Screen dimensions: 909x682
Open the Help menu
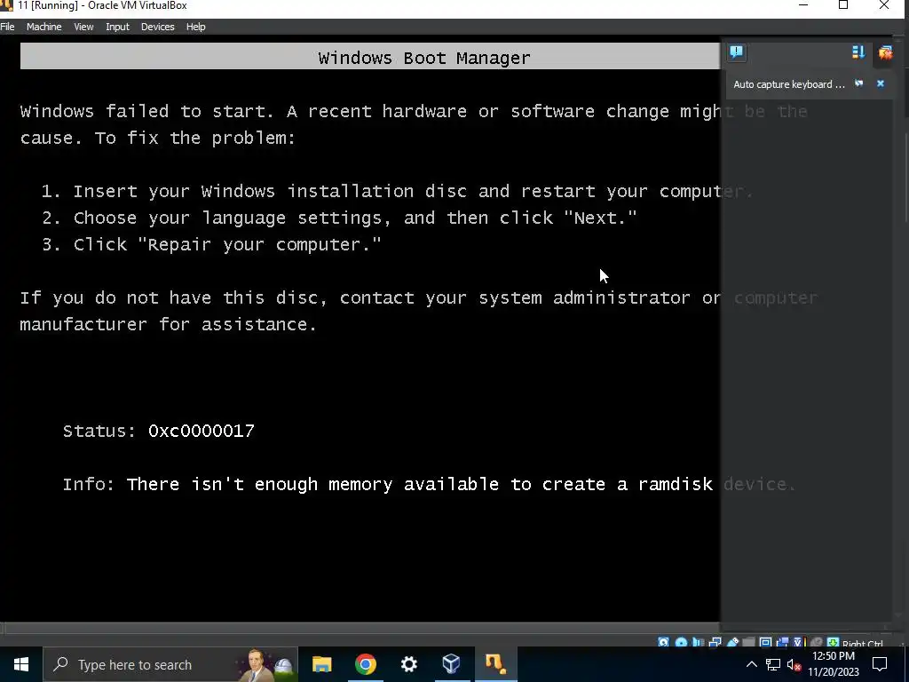(x=195, y=27)
